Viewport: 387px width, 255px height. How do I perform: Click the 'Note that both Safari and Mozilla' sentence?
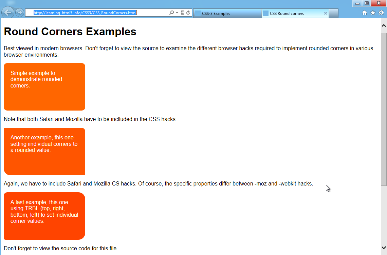[90, 119]
